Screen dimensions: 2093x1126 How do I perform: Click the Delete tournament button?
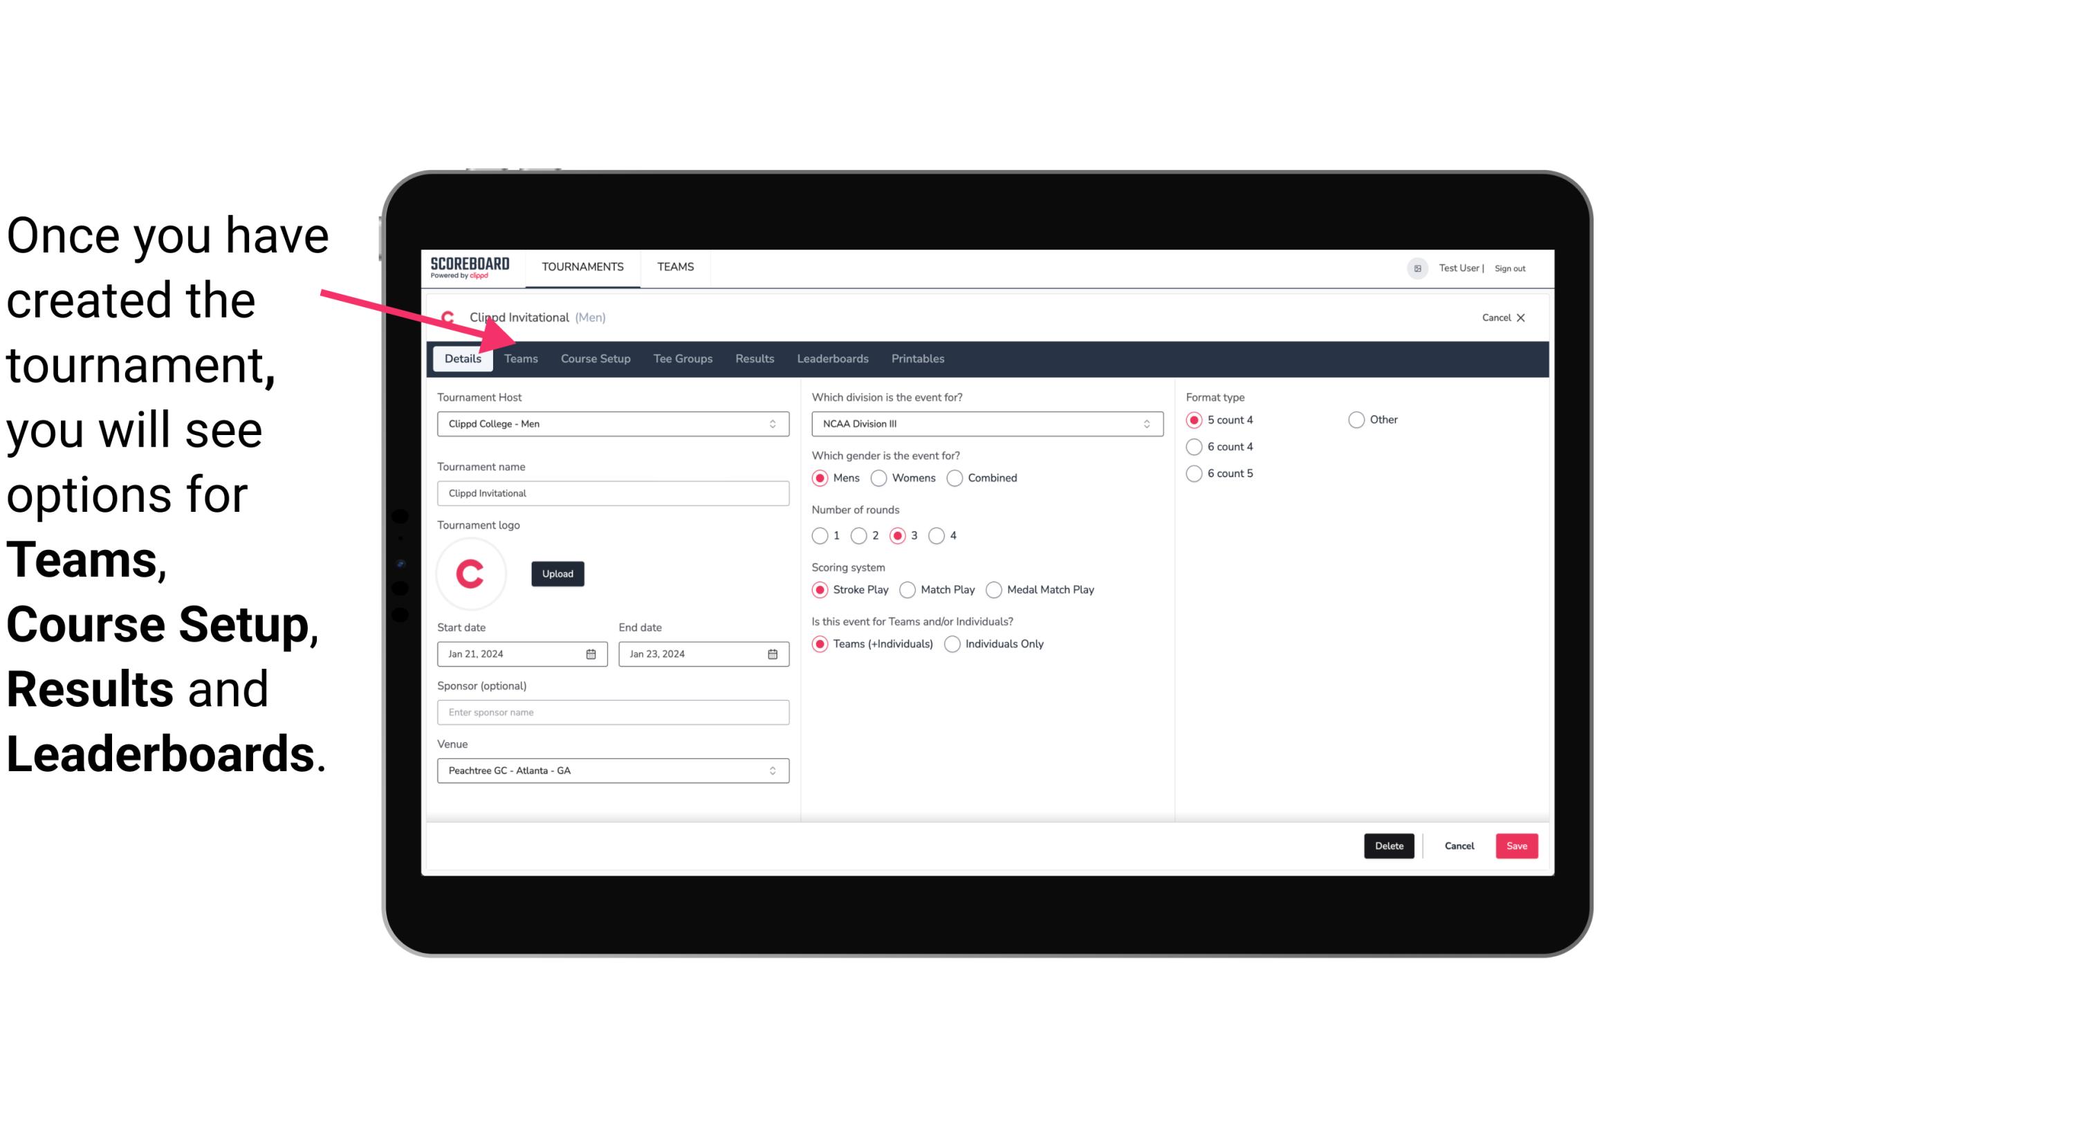point(1386,844)
